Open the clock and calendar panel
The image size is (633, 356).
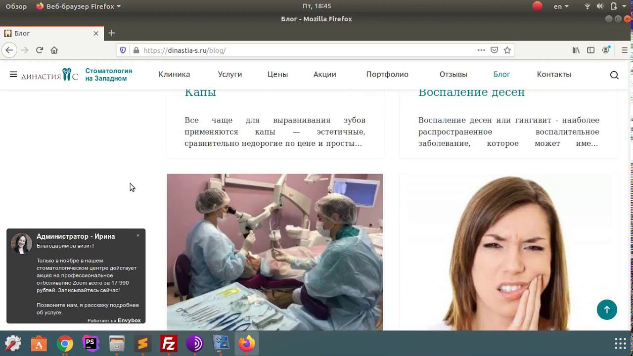click(316, 6)
